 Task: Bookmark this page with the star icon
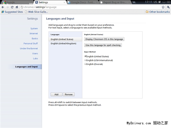pos(163,7)
